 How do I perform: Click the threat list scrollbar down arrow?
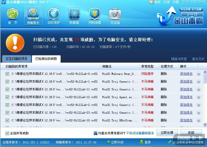(x=205, y=124)
